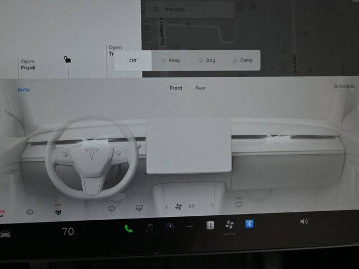Screen dimensions: 359x269
Task: Tap the climate fan app icon
Action: point(229,225)
